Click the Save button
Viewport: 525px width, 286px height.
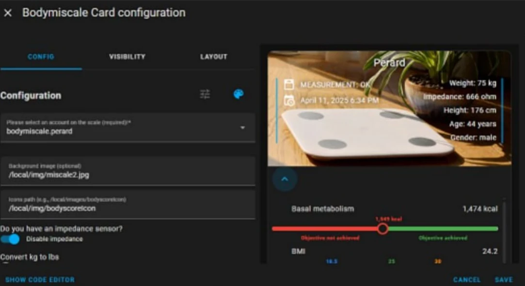coord(504,280)
